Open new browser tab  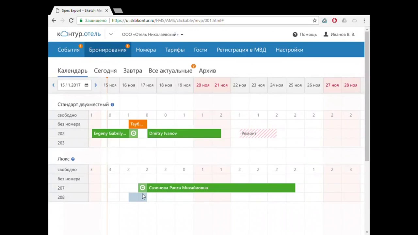pos(118,10)
